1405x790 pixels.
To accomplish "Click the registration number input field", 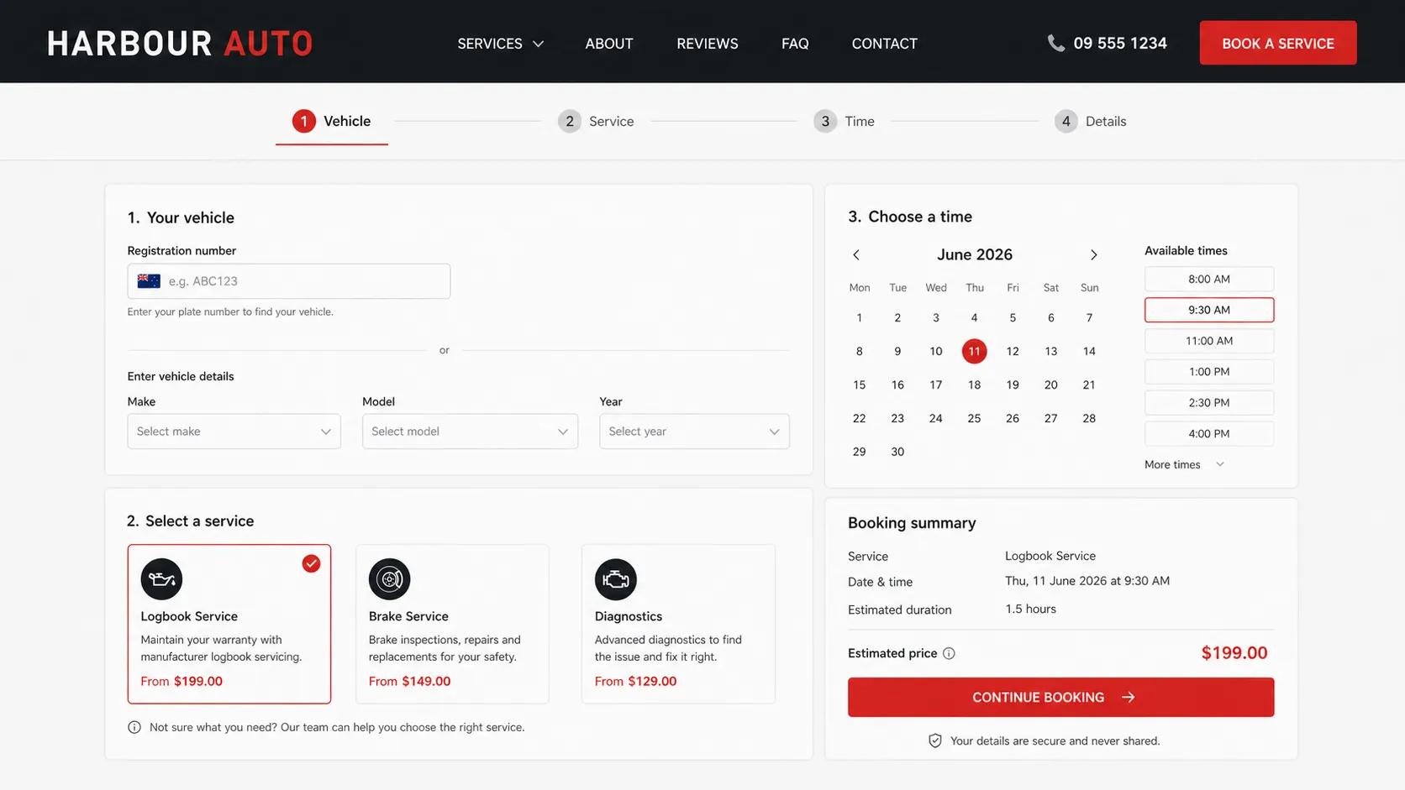I will [x=289, y=281].
